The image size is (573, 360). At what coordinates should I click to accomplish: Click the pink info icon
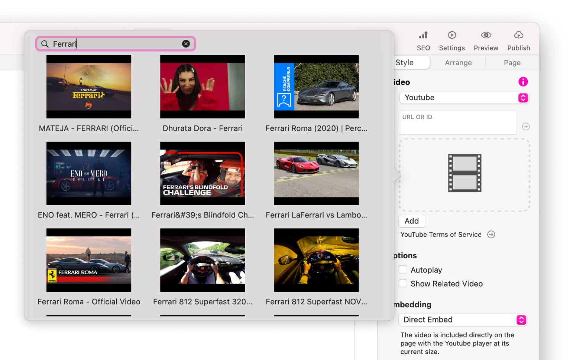tap(523, 82)
